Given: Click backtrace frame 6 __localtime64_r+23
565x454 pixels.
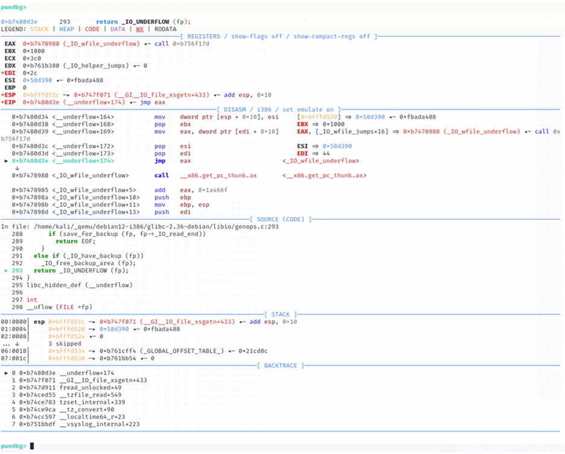Looking at the screenshot, I should point(68,417).
